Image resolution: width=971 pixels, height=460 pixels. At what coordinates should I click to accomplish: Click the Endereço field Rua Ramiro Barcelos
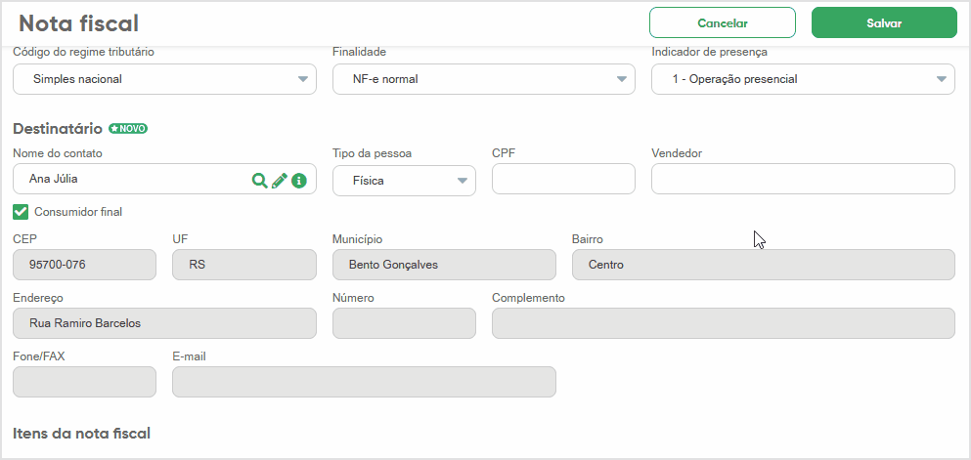(164, 323)
